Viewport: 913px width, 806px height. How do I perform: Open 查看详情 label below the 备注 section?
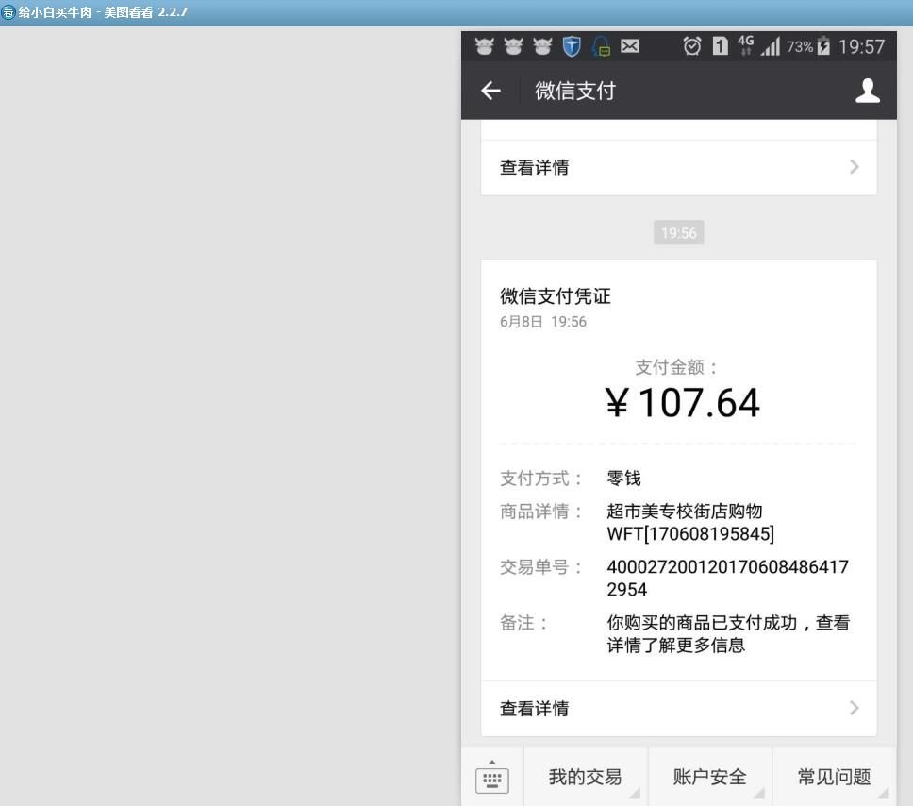[x=534, y=708]
